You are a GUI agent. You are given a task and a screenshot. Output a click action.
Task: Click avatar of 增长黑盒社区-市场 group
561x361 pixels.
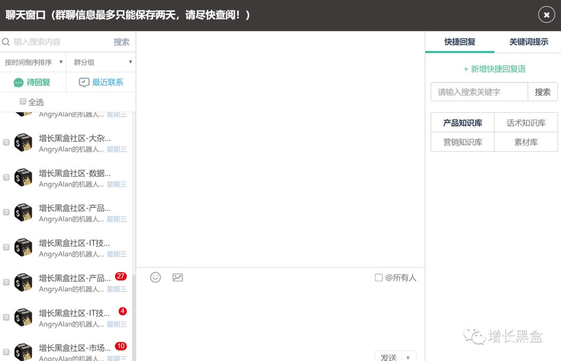[23, 352]
